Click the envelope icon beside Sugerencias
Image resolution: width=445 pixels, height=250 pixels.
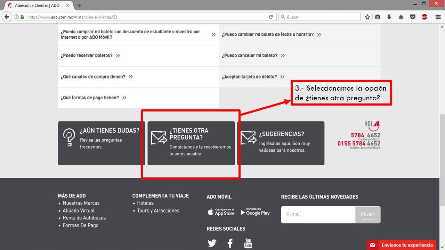[x=249, y=137]
